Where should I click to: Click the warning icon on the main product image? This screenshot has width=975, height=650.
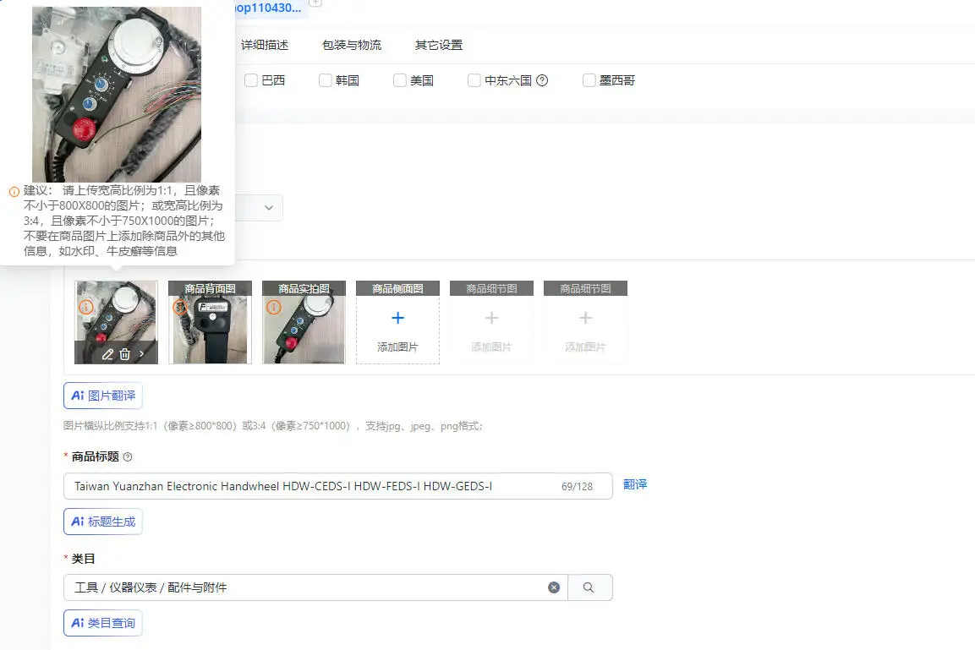point(85,308)
